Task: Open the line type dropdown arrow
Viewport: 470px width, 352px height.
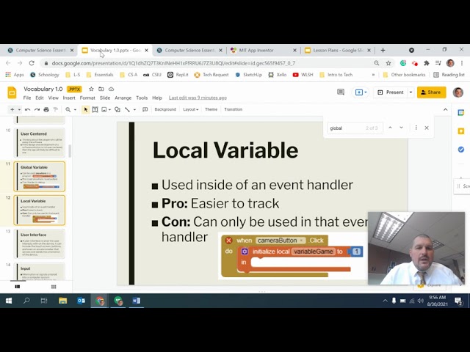Action: [x=134, y=109]
